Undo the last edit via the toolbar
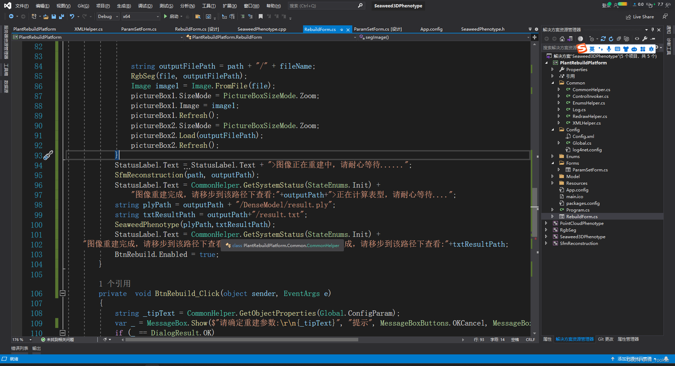 [72, 17]
